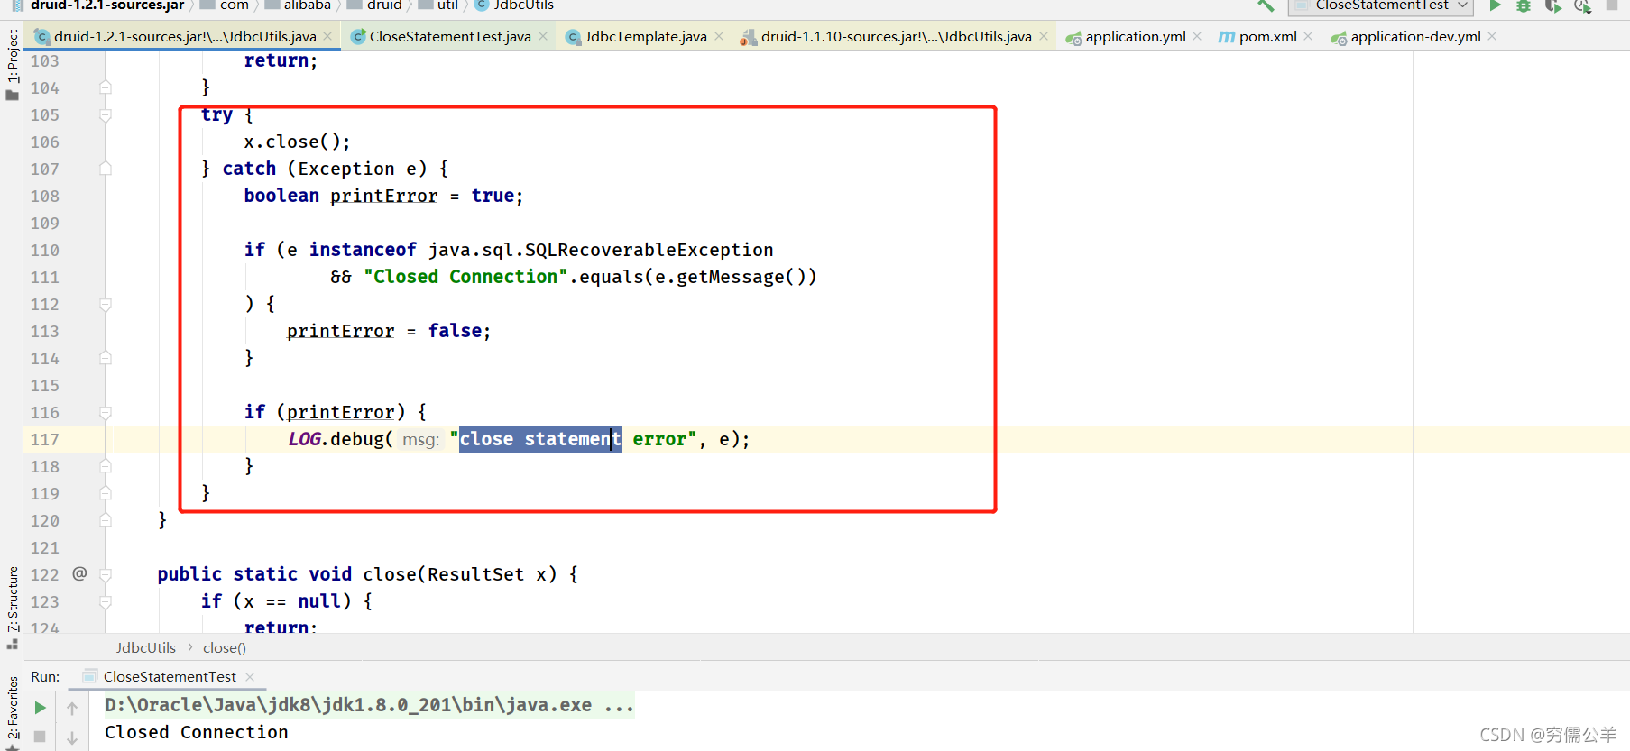1630x751 pixels.
Task: Collapse the if block at line 112
Action: click(x=106, y=304)
